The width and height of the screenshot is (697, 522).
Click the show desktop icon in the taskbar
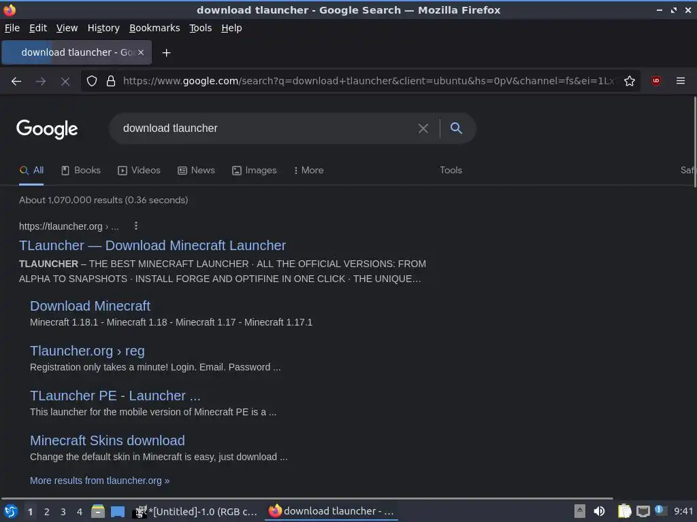(118, 511)
